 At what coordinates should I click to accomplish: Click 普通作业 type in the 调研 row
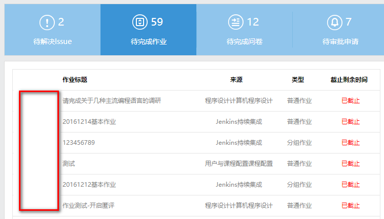coord(299,101)
